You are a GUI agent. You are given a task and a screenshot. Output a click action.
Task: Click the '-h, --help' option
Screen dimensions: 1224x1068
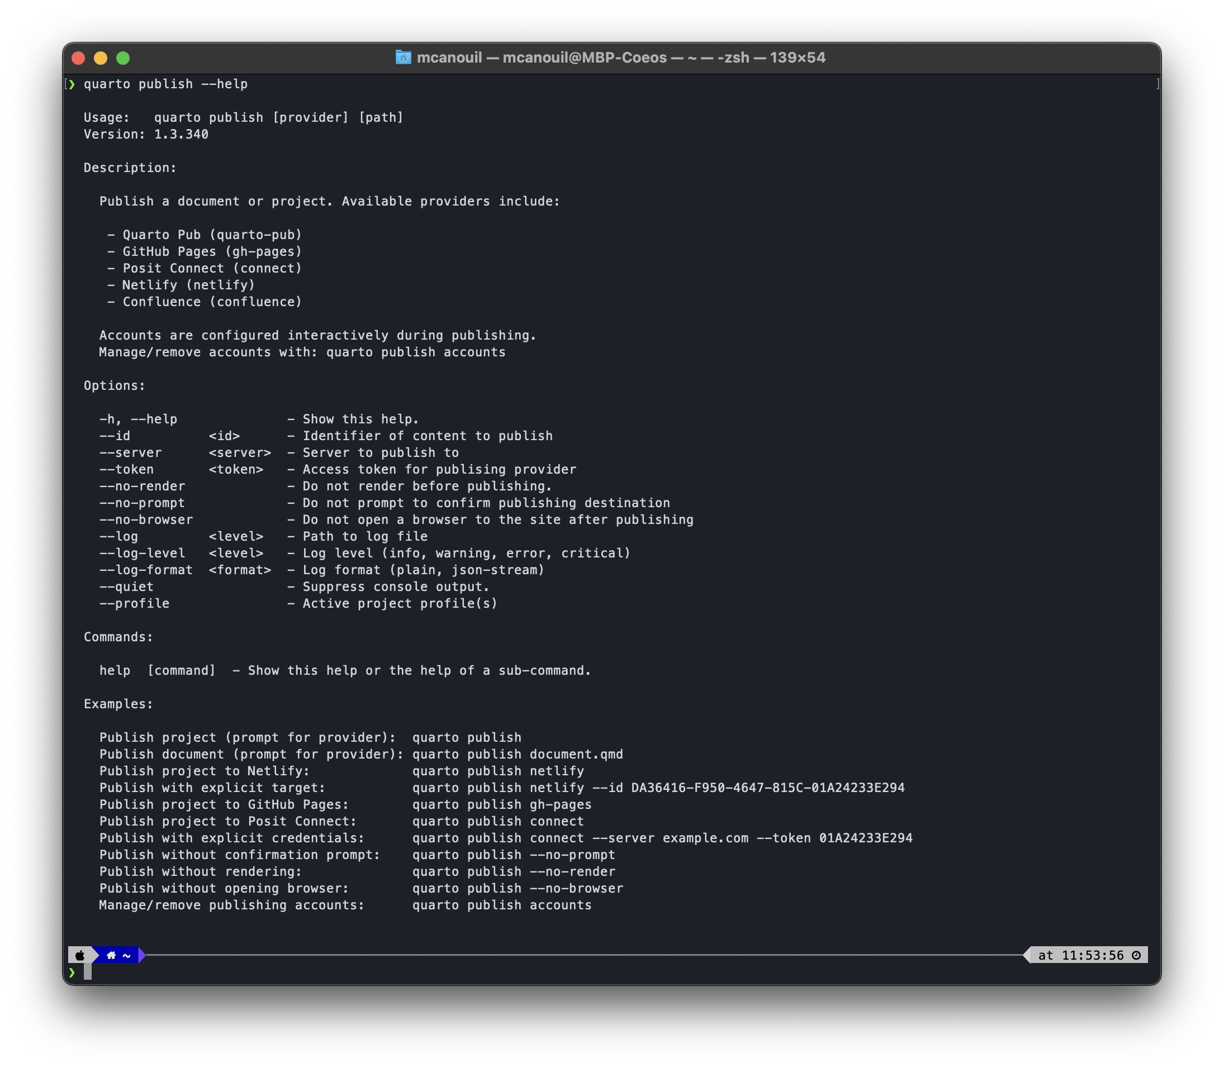click(x=138, y=419)
